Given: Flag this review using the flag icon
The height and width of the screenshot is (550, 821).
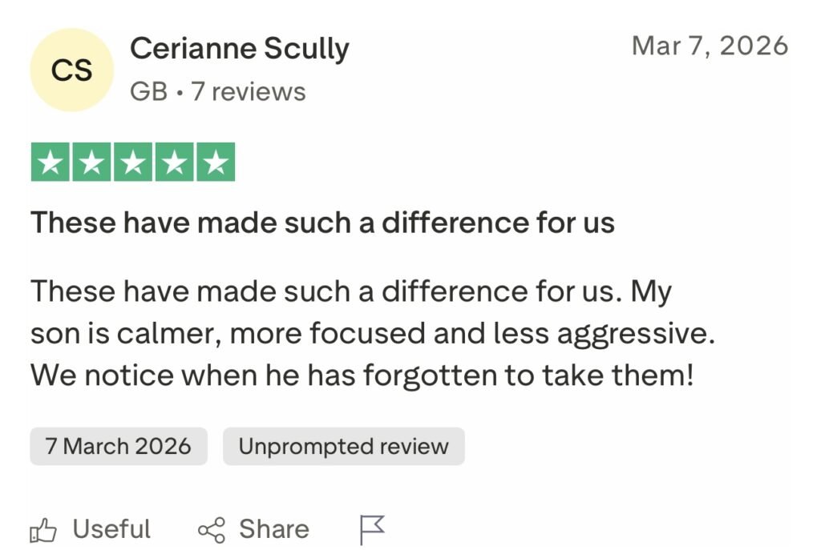Looking at the screenshot, I should coord(372,529).
